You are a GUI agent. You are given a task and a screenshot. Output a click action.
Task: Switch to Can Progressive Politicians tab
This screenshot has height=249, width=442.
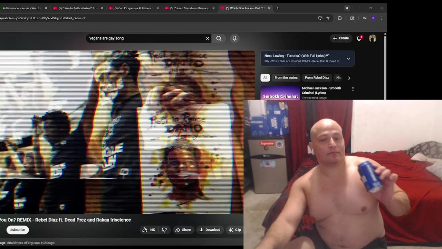pyautogui.click(x=133, y=8)
